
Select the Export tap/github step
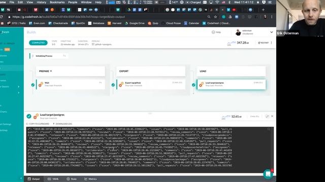[x=151, y=84]
